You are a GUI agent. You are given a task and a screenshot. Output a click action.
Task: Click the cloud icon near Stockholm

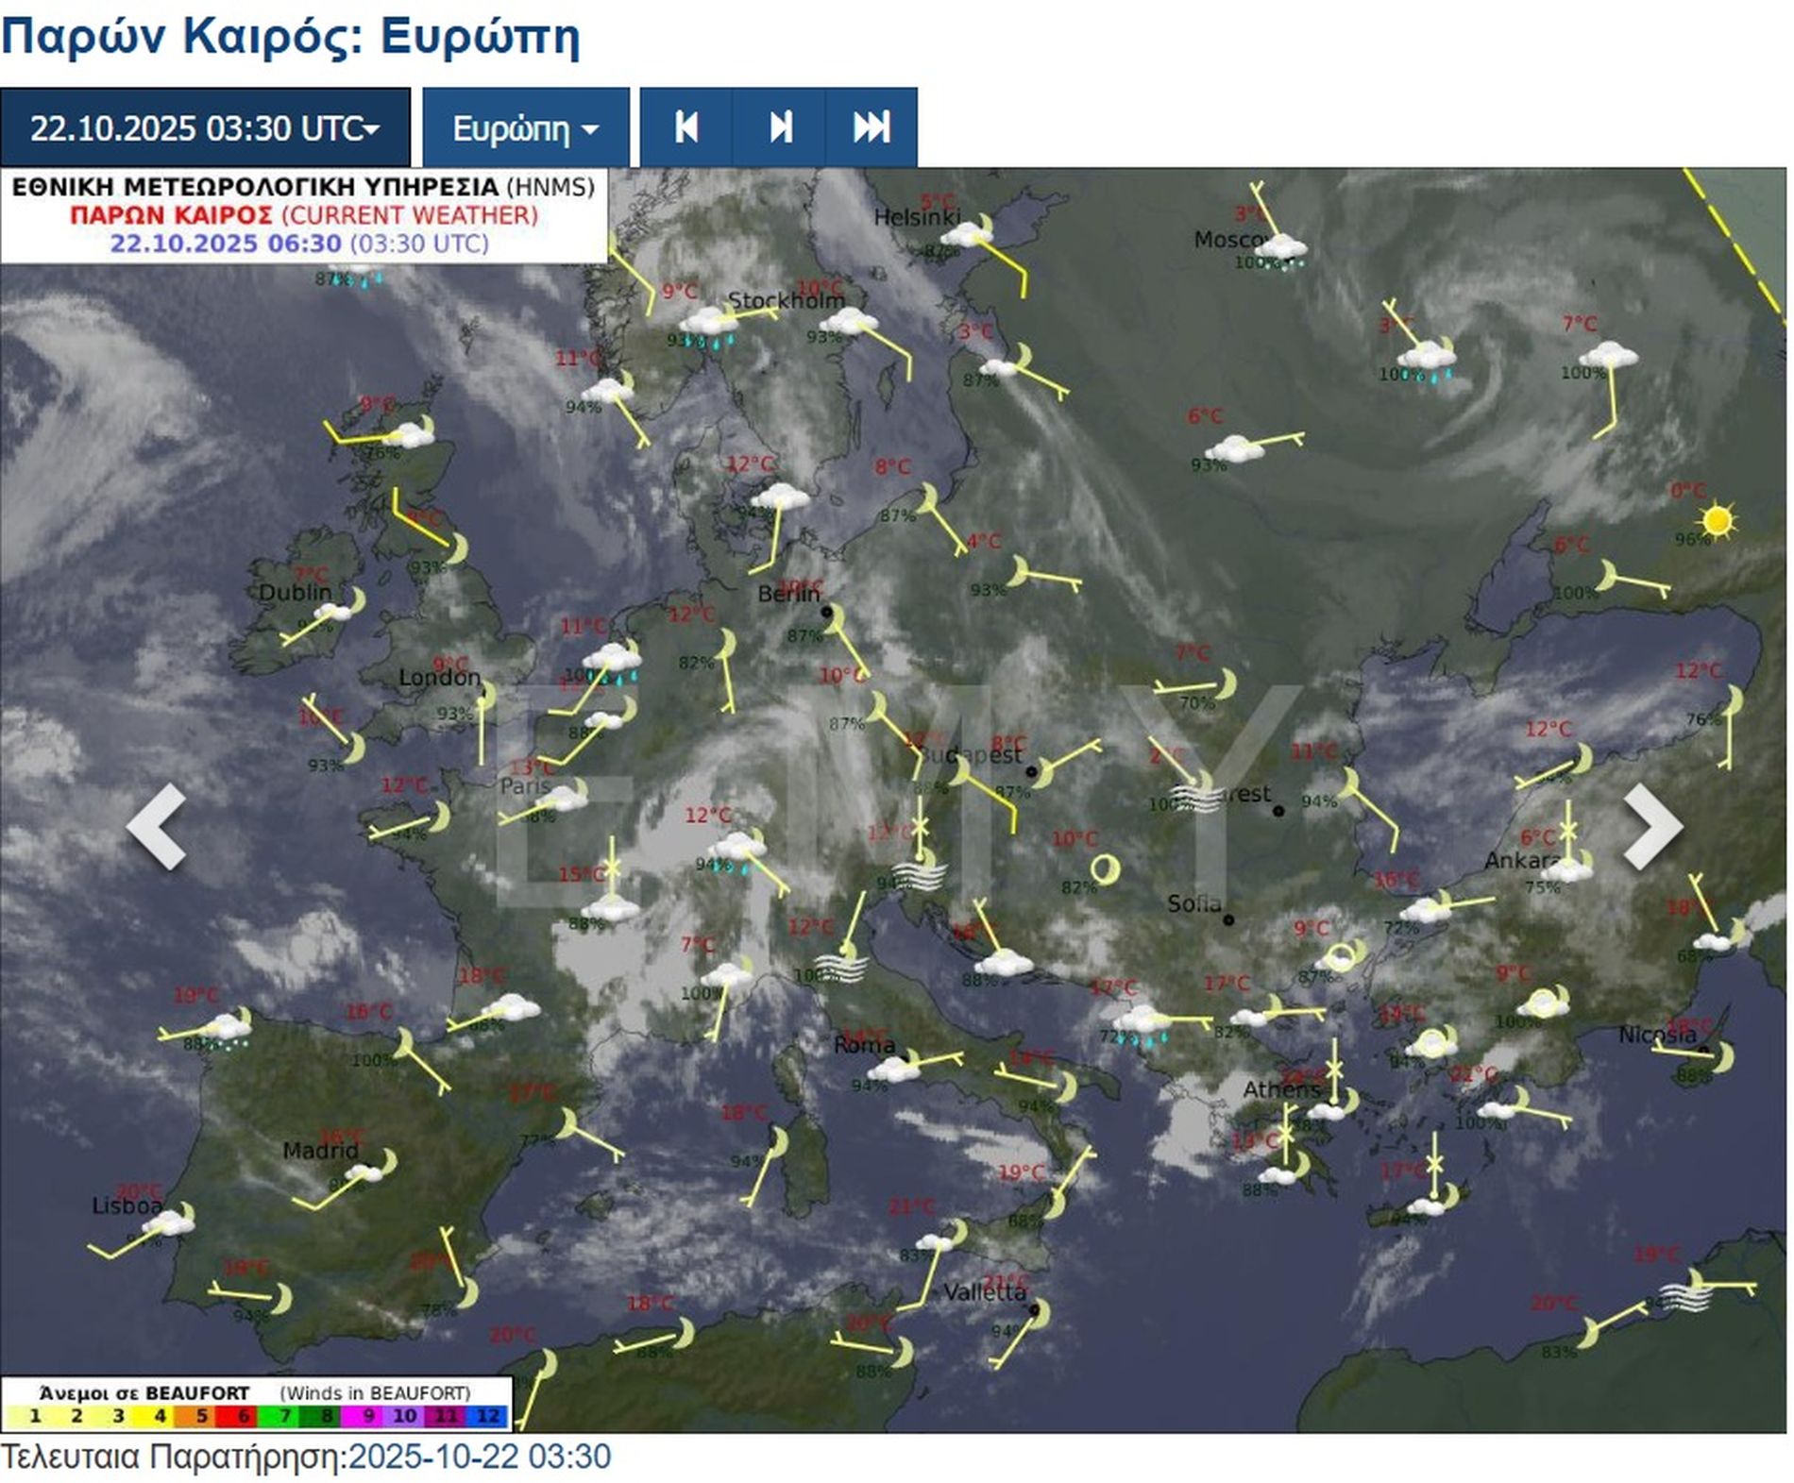847,322
